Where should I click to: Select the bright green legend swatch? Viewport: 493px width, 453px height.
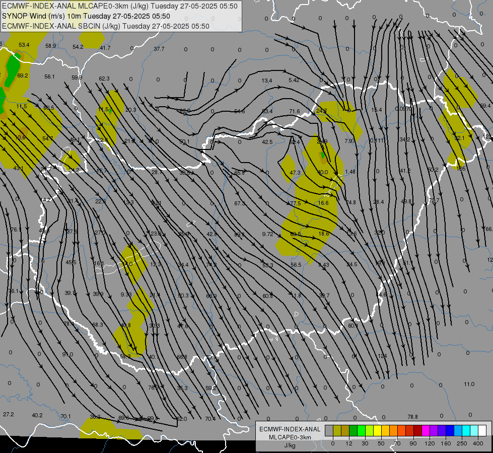[x=362, y=430]
